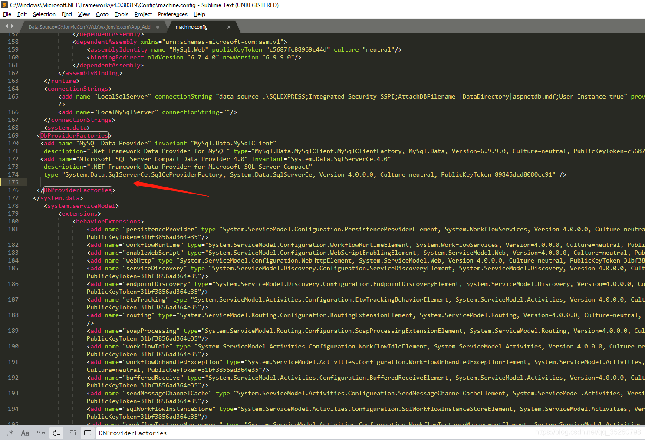Image resolution: width=645 pixels, height=440 pixels.
Task: Click the "workflowIdle" name value
Action: [x=148, y=346]
